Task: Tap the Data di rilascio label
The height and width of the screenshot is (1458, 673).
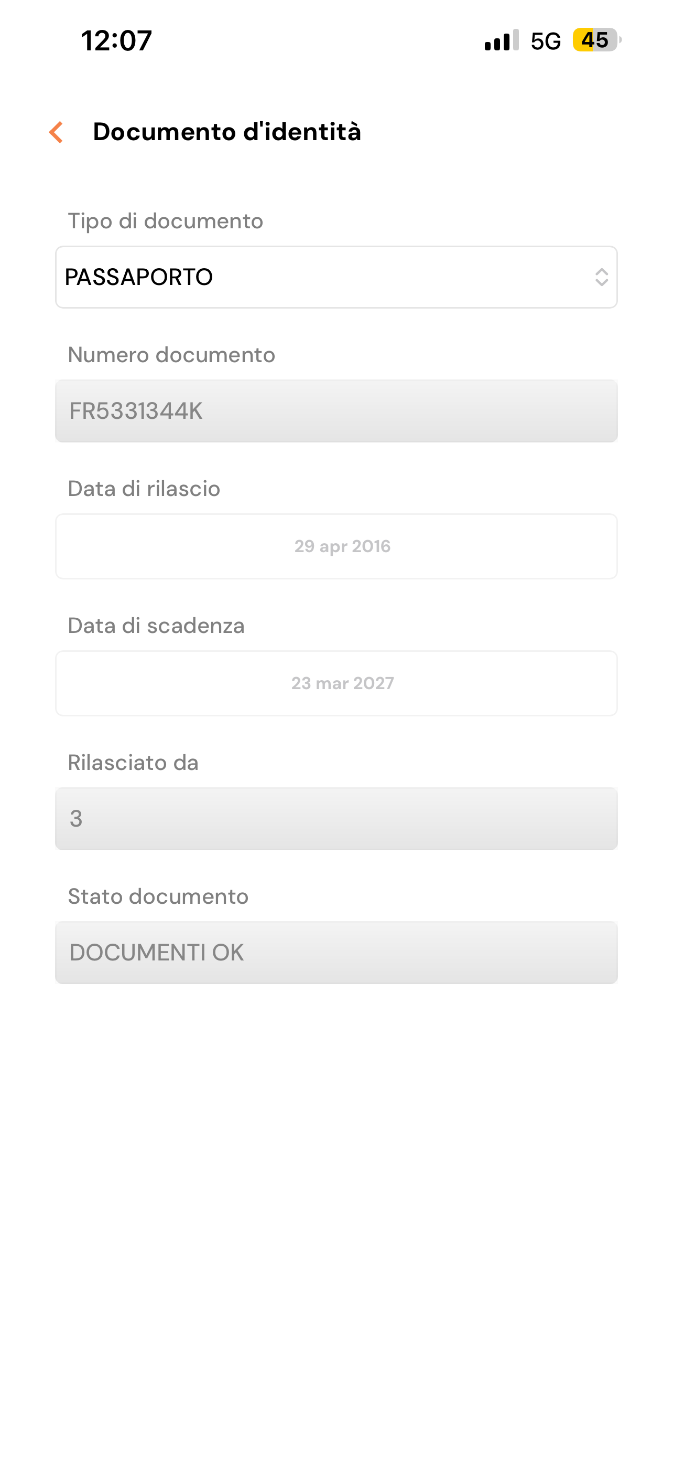Action: [x=144, y=489]
